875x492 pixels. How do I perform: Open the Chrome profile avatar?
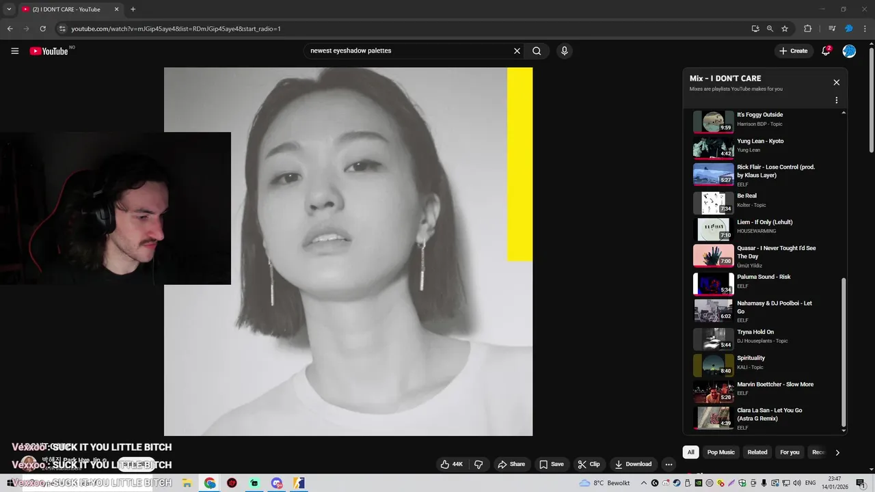click(x=848, y=29)
